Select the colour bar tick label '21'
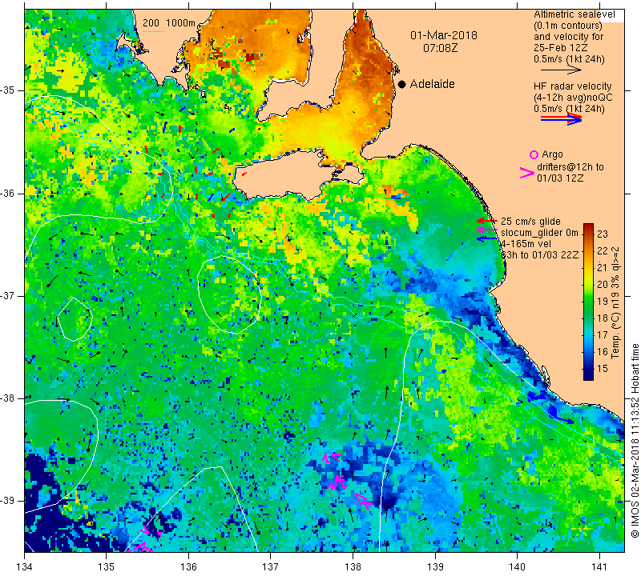Viewport: 641px width, 576px height. (603, 267)
